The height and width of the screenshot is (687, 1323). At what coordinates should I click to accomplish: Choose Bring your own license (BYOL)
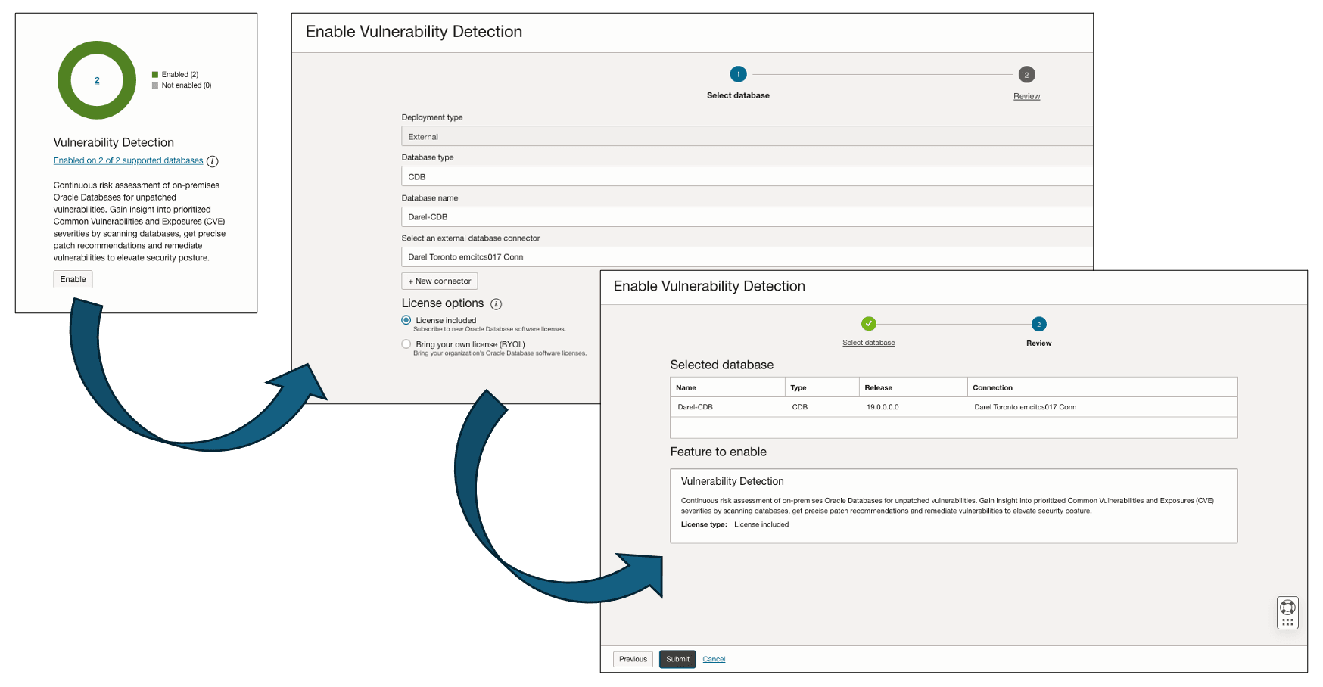406,343
